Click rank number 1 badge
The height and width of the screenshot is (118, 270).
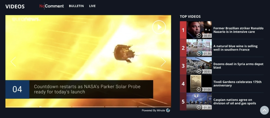click(183, 30)
